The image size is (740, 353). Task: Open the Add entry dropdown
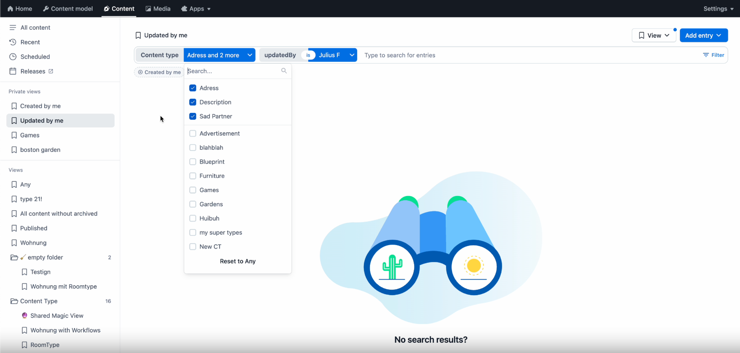704,35
